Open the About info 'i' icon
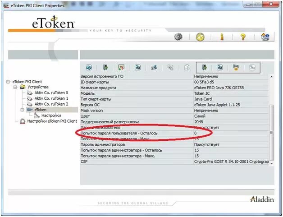Image resolution: width=283 pixels, height=217 pixels. pyautogui.click(x=222, y=37)
